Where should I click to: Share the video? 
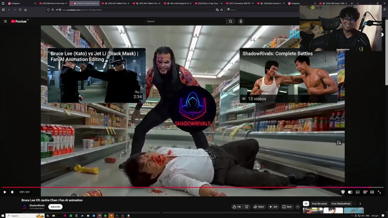pyautogui.click(x=259, y=207)
